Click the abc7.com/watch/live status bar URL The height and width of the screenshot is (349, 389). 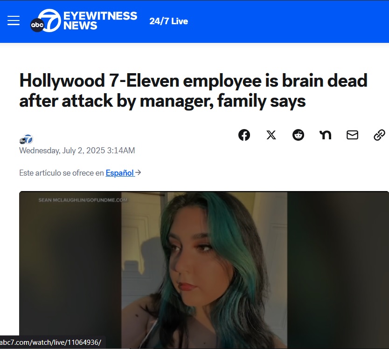[x=51, y=342]
